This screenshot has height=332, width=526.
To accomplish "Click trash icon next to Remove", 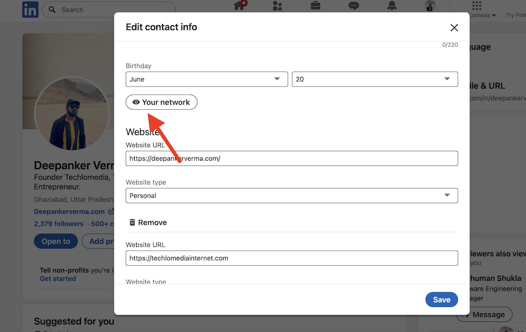I will (x=132, y=222).
